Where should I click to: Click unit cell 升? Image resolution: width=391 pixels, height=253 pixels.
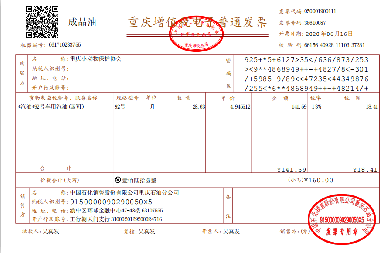click(152, 107)
